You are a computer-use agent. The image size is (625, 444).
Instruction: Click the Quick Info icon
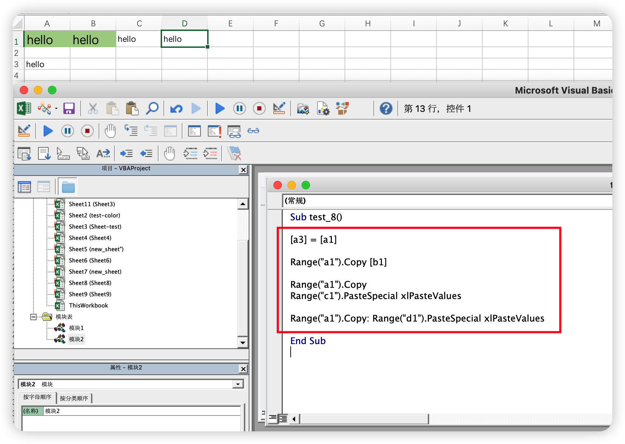(63, 153)
